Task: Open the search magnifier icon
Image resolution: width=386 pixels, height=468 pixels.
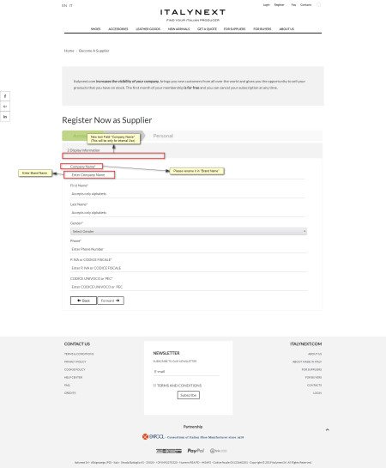Action: (x=318, y=5)
